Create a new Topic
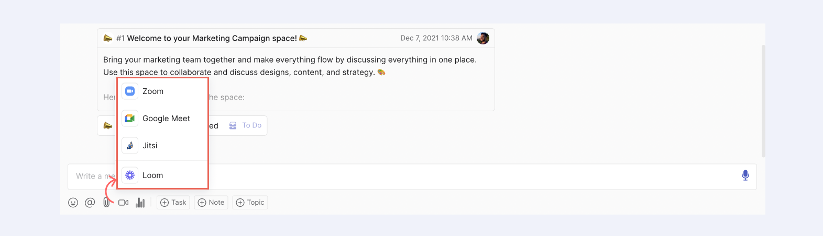The image size is (823, 236). pyautogui.click(x=250, y=203)
